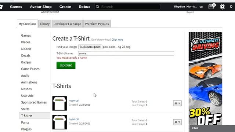The width and height of the screenshot is (235, 132).
Task: Select Game Passes in sidebar
Action: pyautogui.click(x=30, y=69)
